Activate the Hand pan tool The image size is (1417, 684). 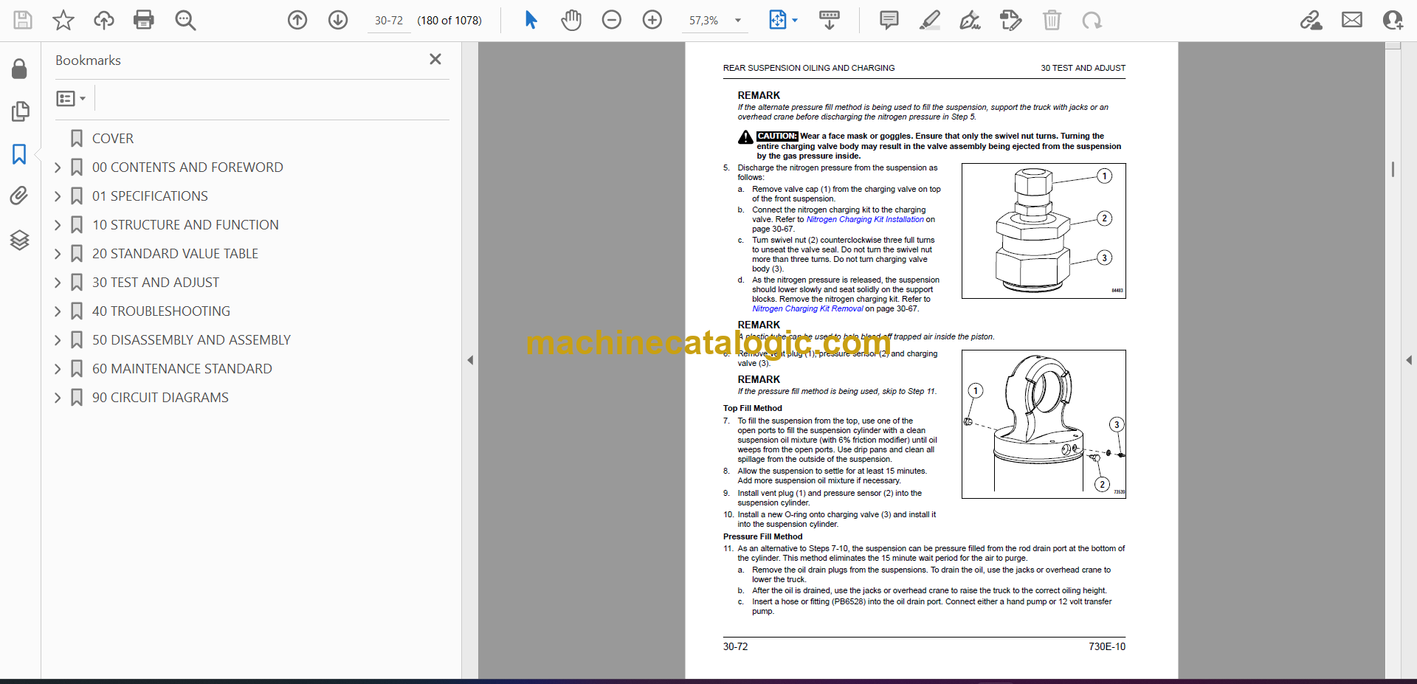[571, 20]
